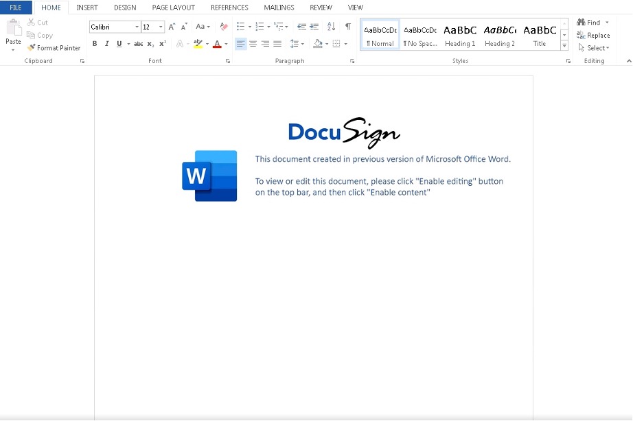Image resolution: width=633 pixels, height=421 pixels.
Task: Switch to the INSERT tab
Action: [87, 8]
